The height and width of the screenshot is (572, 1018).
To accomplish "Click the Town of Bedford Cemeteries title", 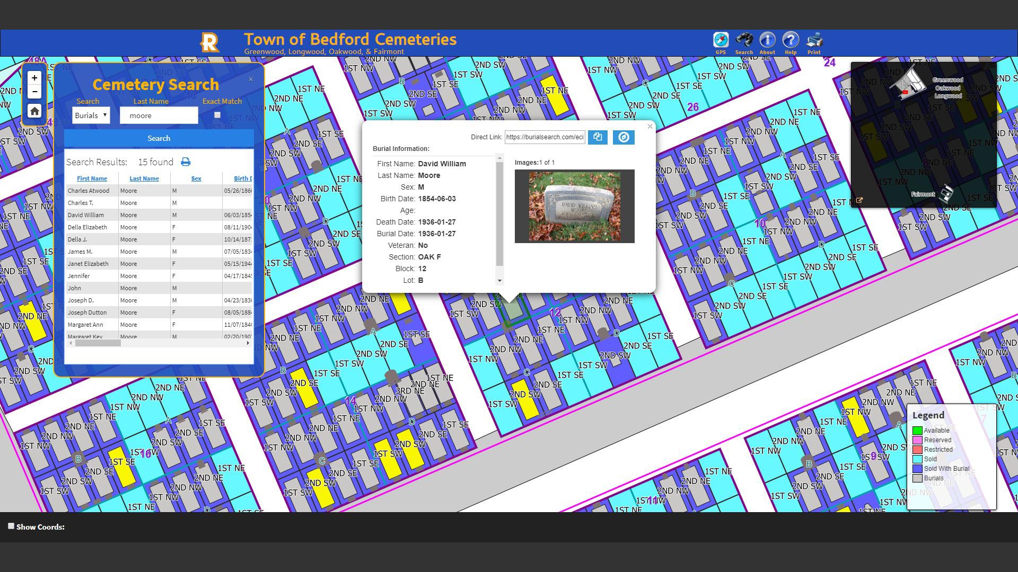I will 350,39.
